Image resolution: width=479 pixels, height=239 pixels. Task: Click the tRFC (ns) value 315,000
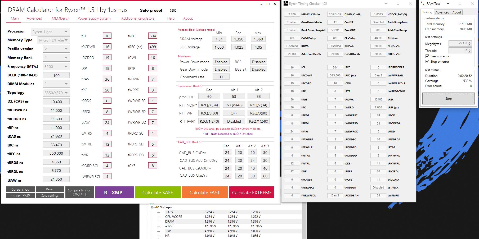point(335,75)
